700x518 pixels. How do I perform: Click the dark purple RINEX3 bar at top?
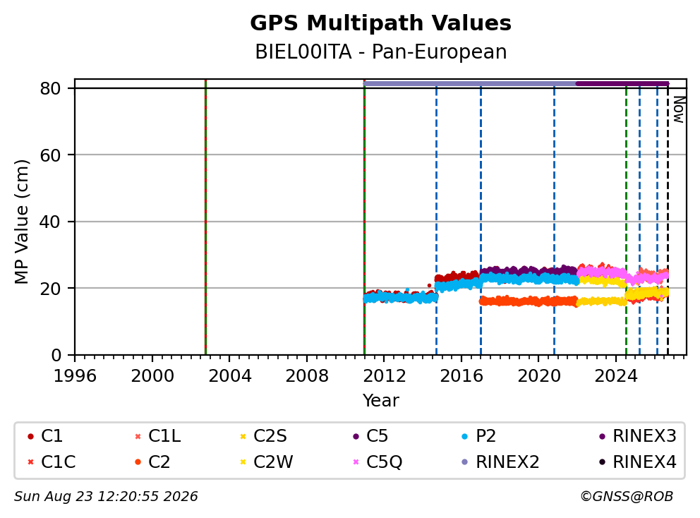(622, 83)
